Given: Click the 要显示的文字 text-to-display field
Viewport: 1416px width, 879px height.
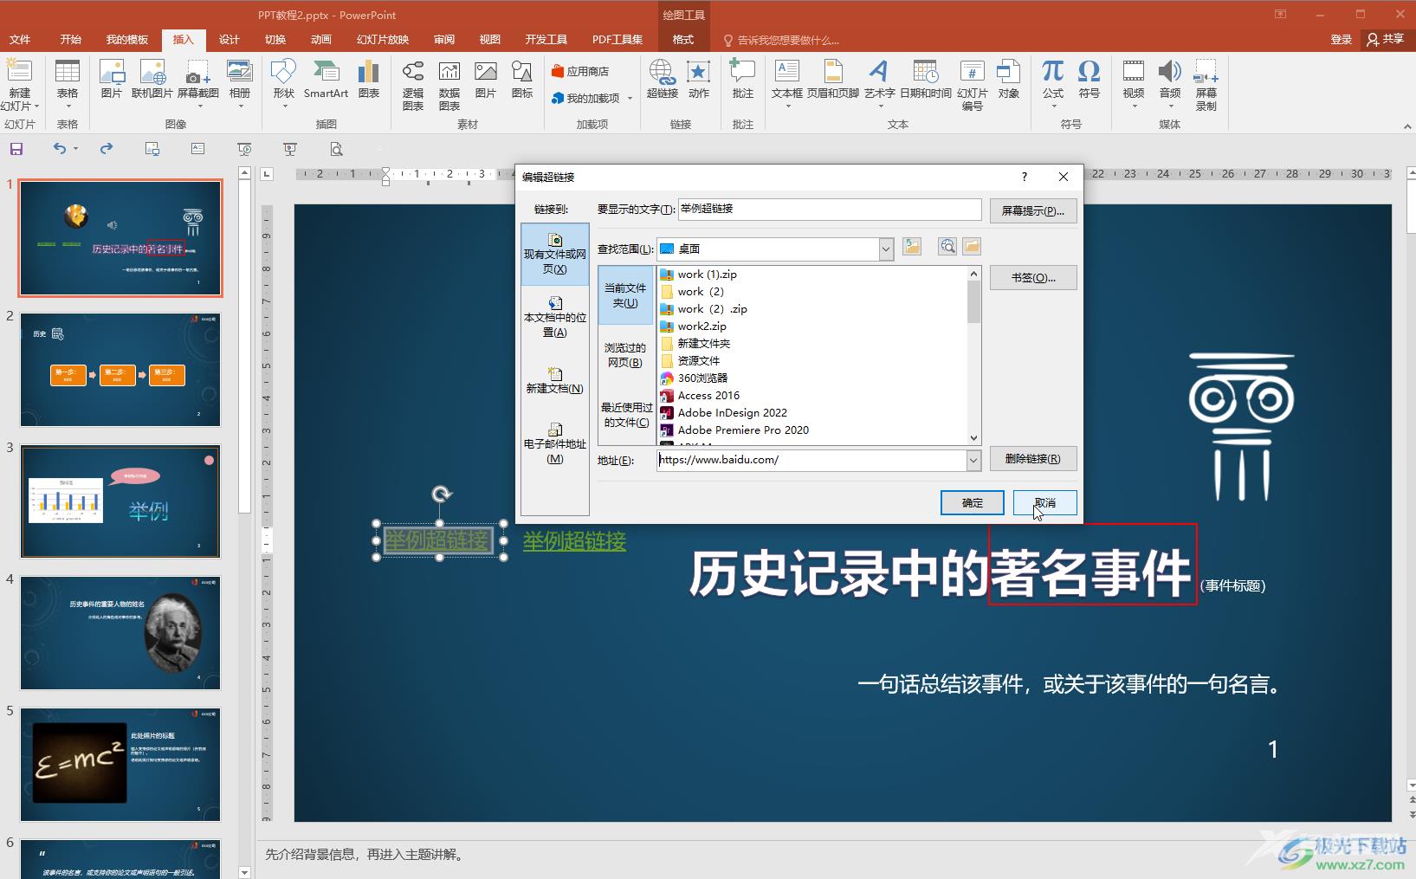Looking at the screenshot, I should (830, 209).
